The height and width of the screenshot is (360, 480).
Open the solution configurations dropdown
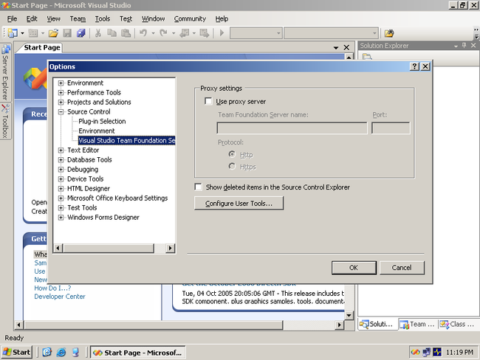tap(278, 32)
